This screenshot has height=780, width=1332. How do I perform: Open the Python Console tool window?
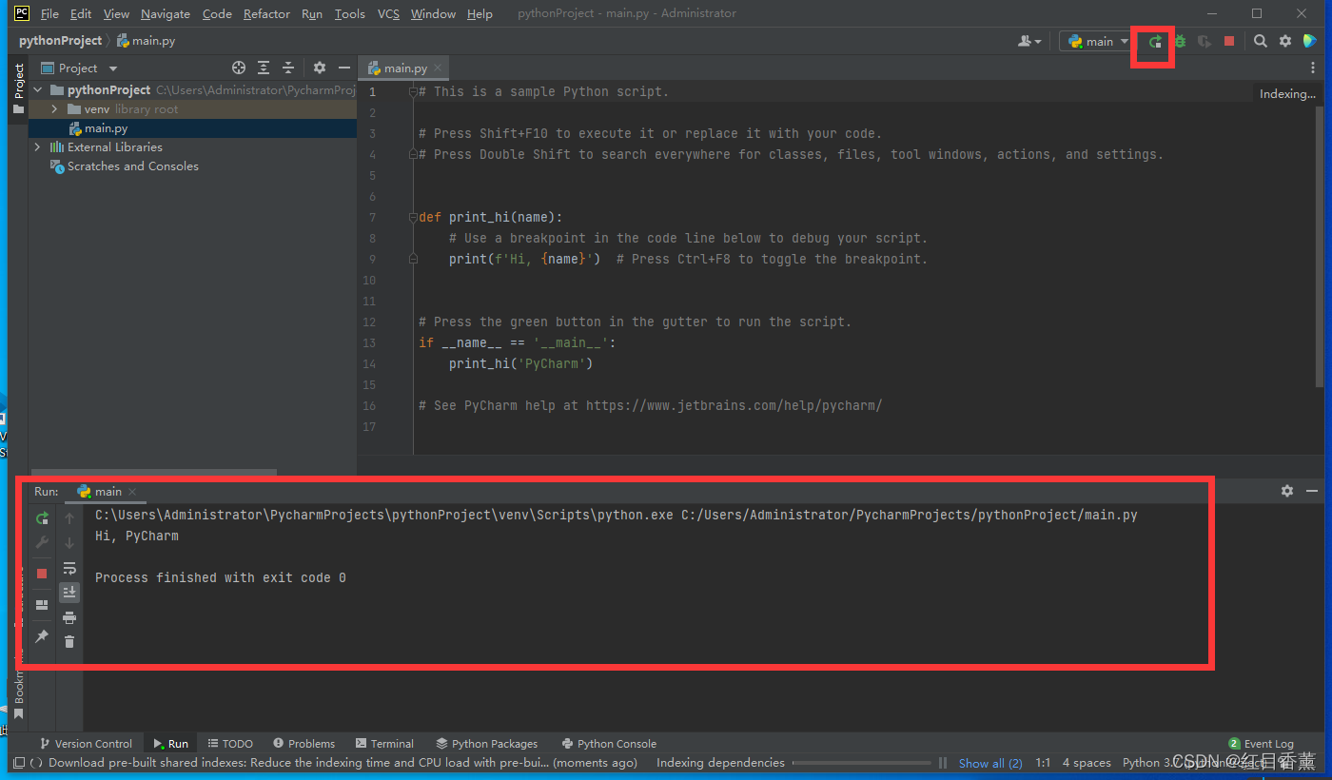(609, 744)
